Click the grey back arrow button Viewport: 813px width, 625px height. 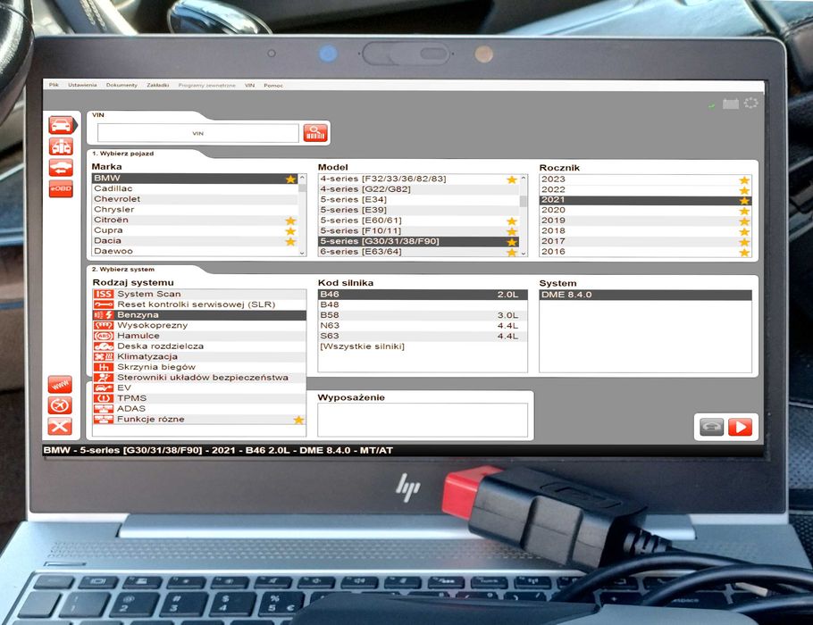711,427
